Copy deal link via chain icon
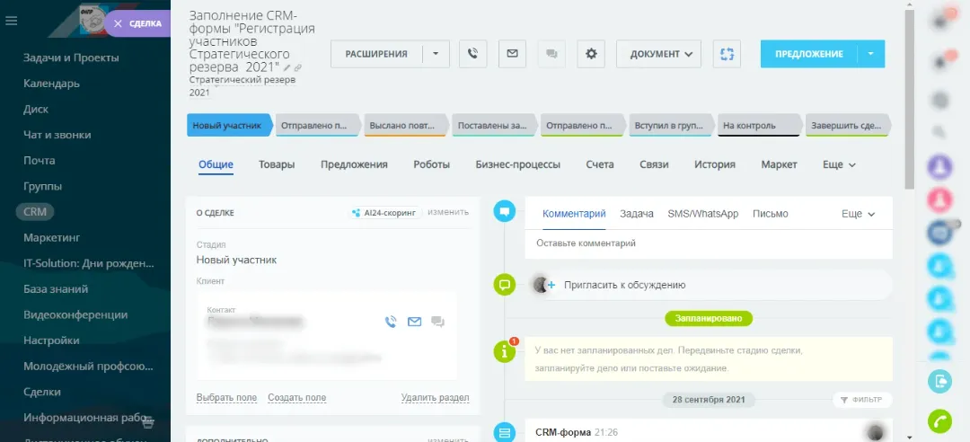Screen dimensions: 970x442 pyautogui.click(x=297, y=66)
